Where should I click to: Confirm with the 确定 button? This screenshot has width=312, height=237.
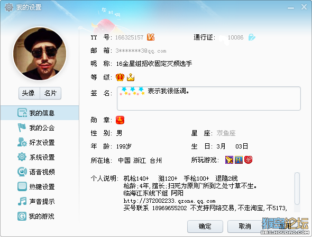click(205, 226)
